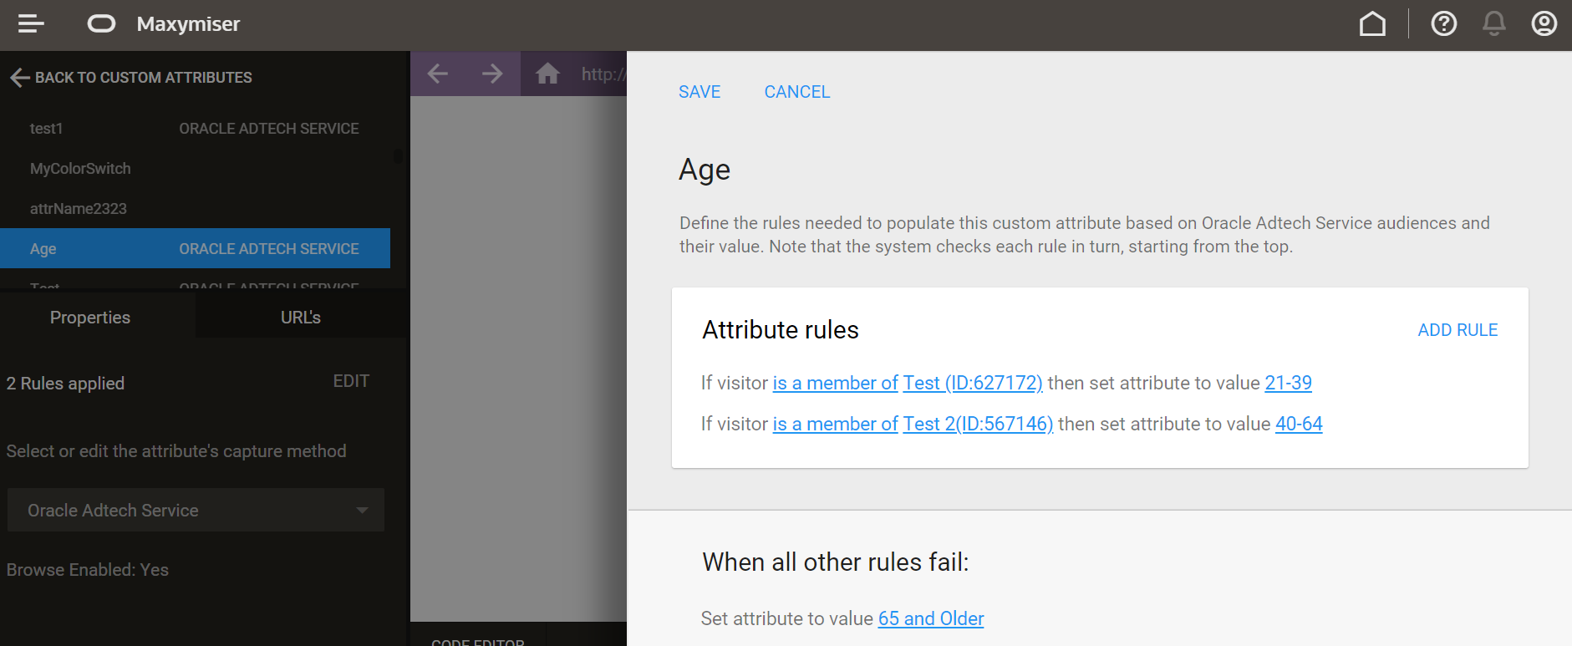This screenshot has width=1572, height=646.
Task: Click the Maxymiser app title
Action: click(188, 24)
